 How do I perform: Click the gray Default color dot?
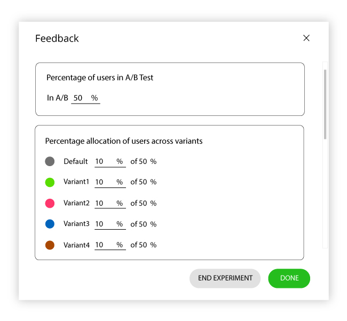[50, 161]
